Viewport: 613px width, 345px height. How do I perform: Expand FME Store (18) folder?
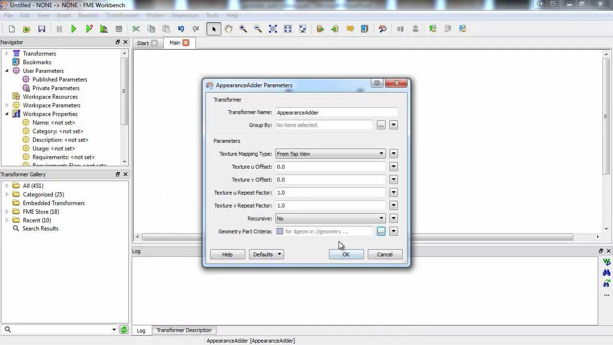tap(7, 212)
